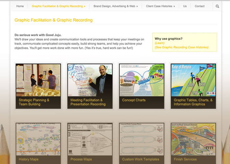Open Strategic Planning & Team Building thumbnail

pos(38,80)
